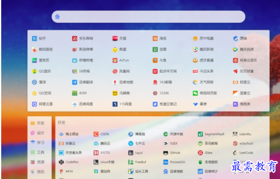The width and height of the screenshot is (280, 179).
Task: Visit the QQ空间 link
Action: click(x=41, y=93)
